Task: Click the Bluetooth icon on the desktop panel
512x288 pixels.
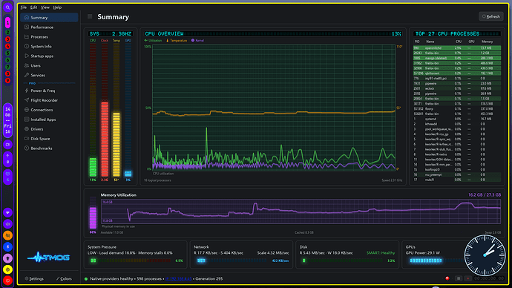Action: (x=7, y=247)
